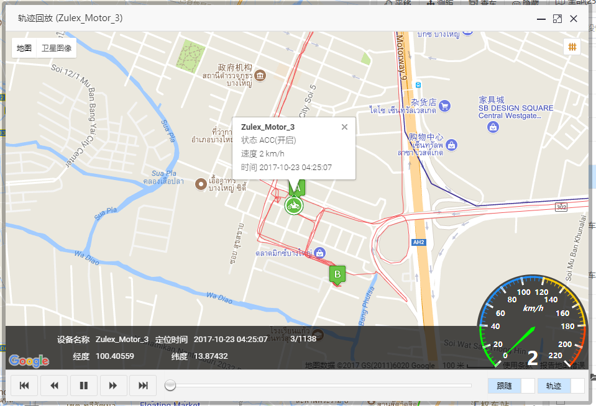This screenshot has height=406, width=596.
Task: Jump to start of track playback
Action: 24,386
